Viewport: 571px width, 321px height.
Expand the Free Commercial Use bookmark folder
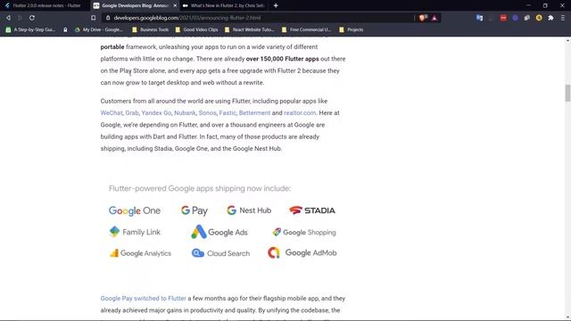click(307, 29)
